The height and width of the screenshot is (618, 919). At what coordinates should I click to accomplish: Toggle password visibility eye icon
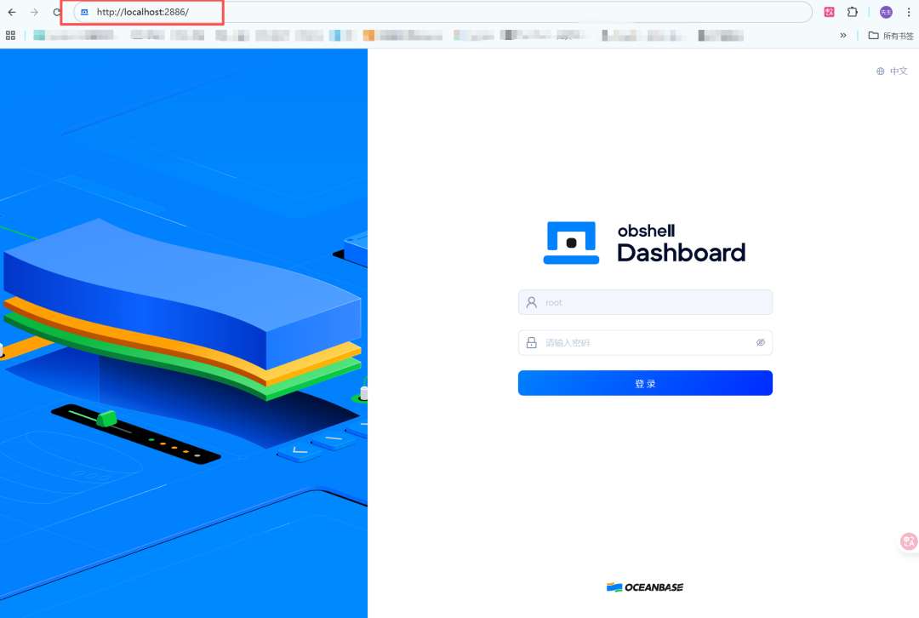click(x=760, y=342)
